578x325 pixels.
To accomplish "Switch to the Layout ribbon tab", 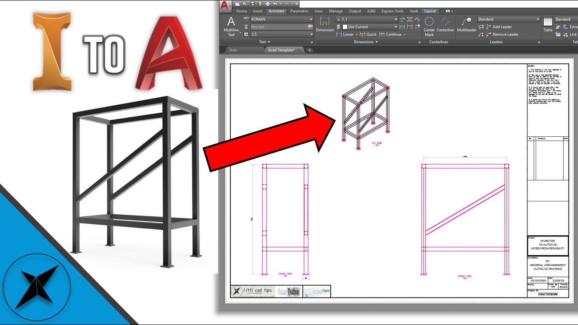I will 430,11.
